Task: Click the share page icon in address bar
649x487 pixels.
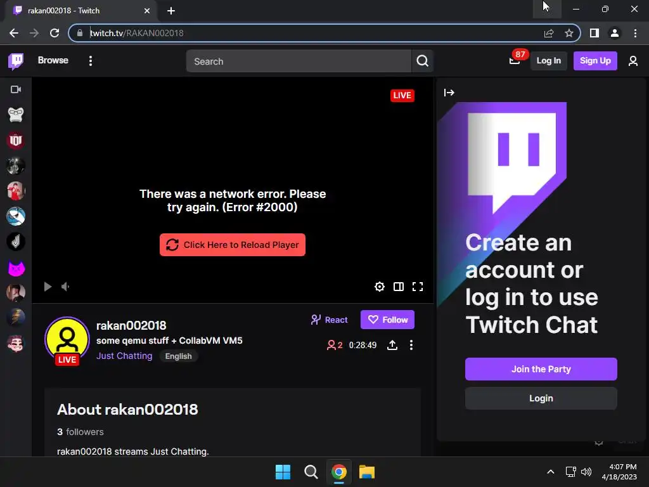Action: coord(549,33)
